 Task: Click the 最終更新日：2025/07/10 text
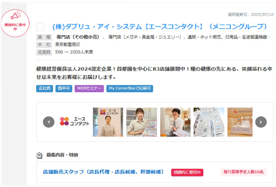click(251, 15)
